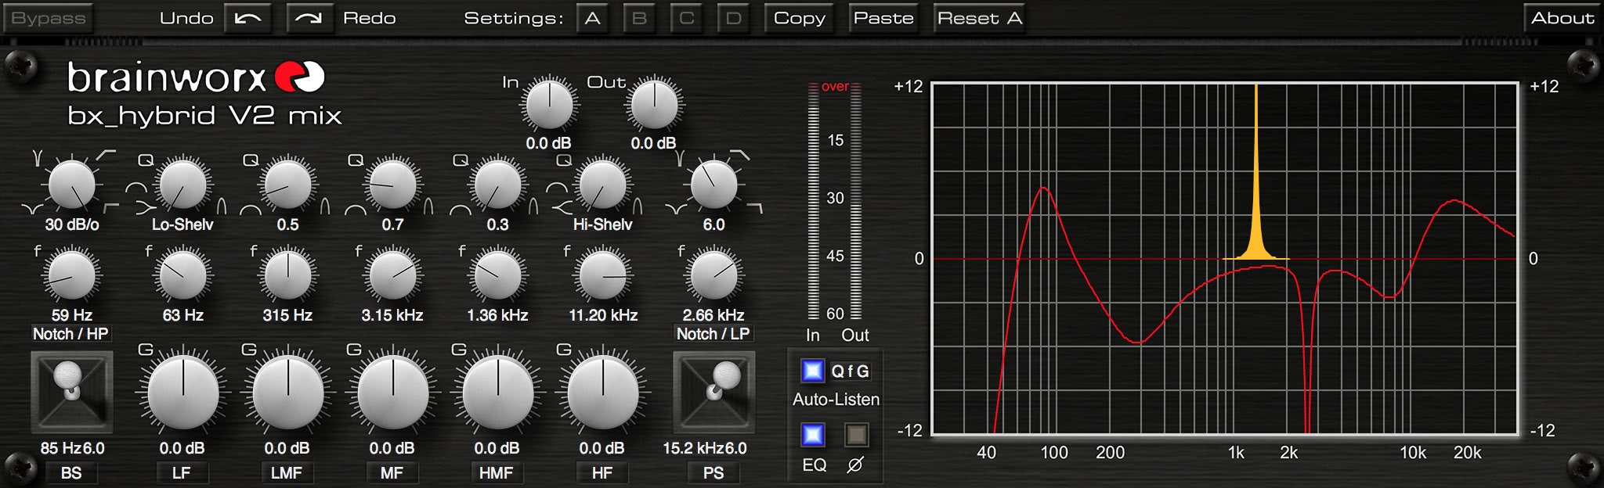Click the HF gain knob
Screen dimensions: 1604x488
pyautogui.click(x=602, y=393)
